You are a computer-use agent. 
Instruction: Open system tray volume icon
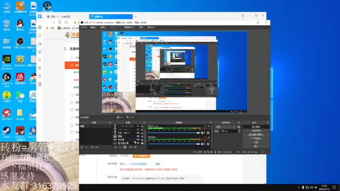pos(312,188)
